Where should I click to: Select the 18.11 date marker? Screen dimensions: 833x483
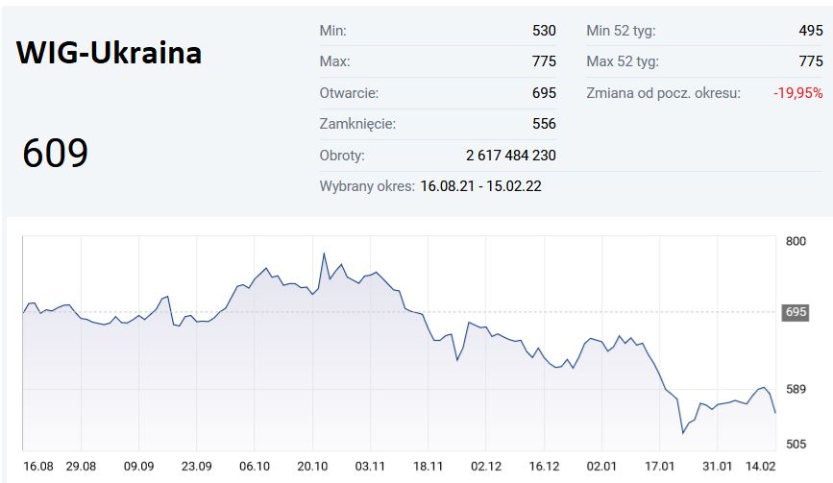(x=429, y=467)
